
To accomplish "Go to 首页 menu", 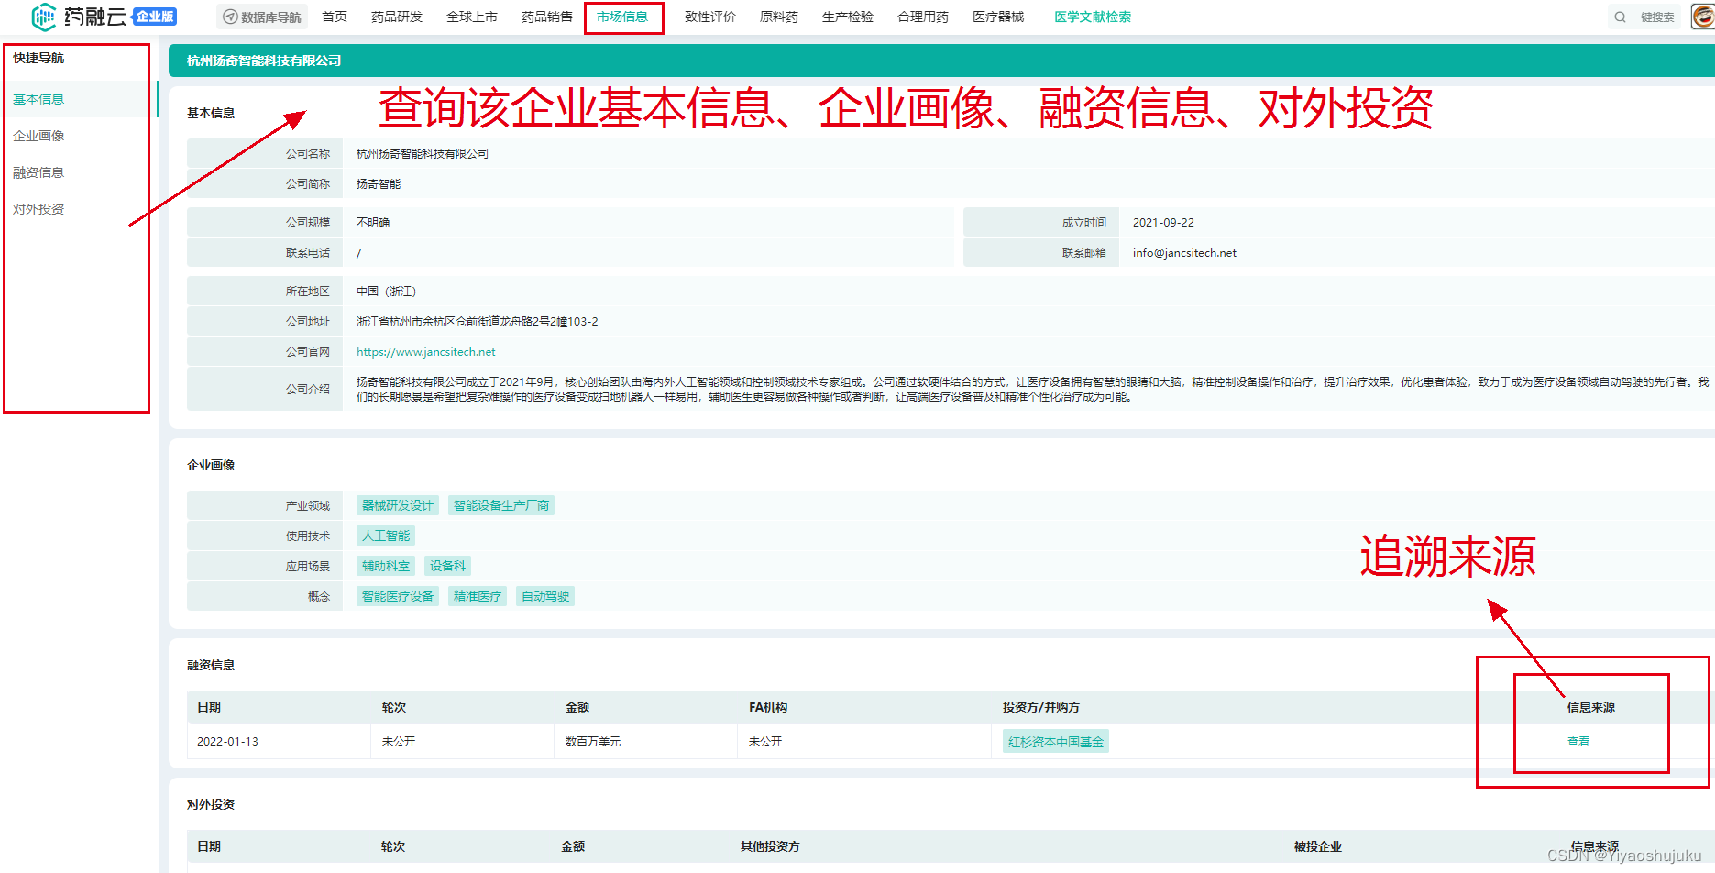I will click(335, 17).
